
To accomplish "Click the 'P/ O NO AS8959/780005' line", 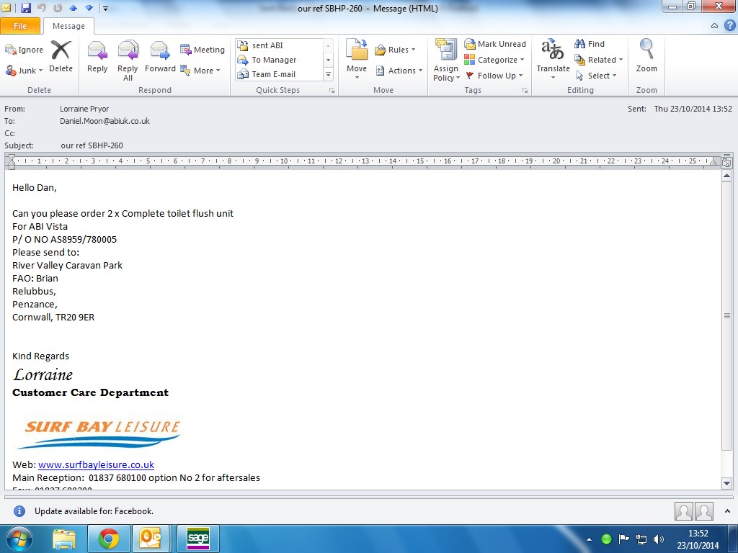I will pyautogui.click(x=64, y=239).
